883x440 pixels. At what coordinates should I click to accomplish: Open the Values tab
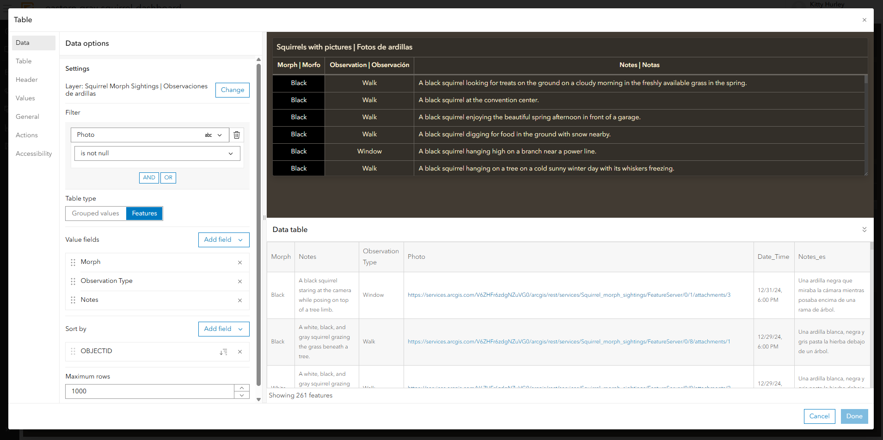pos(34,98)
